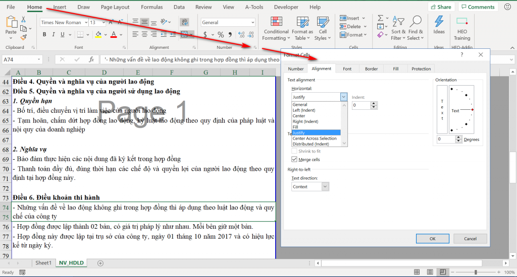
Task: Open the Delete cells dropdown
Action: 365,26
